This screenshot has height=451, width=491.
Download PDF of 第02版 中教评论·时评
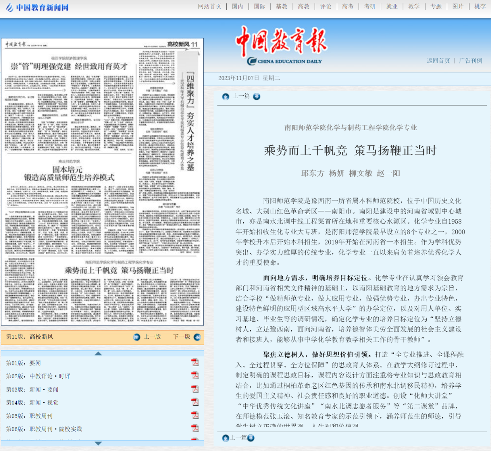pos(195,375)
